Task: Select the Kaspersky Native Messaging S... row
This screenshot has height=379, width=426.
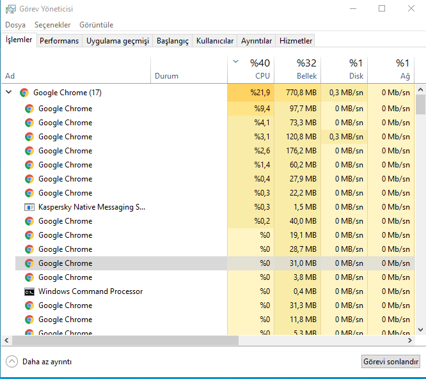Action: click(215, 207)
